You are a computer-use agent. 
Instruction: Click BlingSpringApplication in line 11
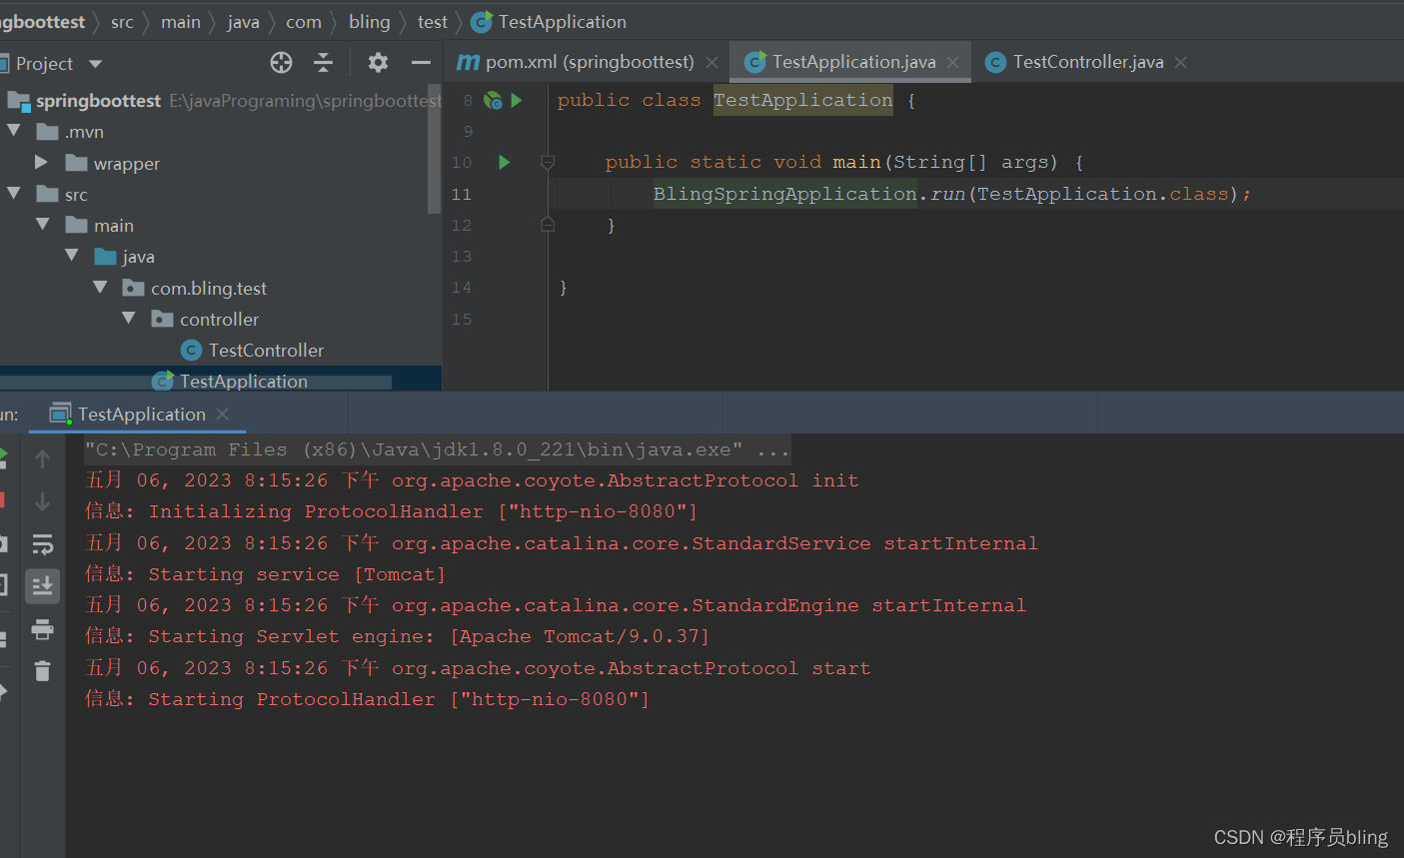point(785,194)
